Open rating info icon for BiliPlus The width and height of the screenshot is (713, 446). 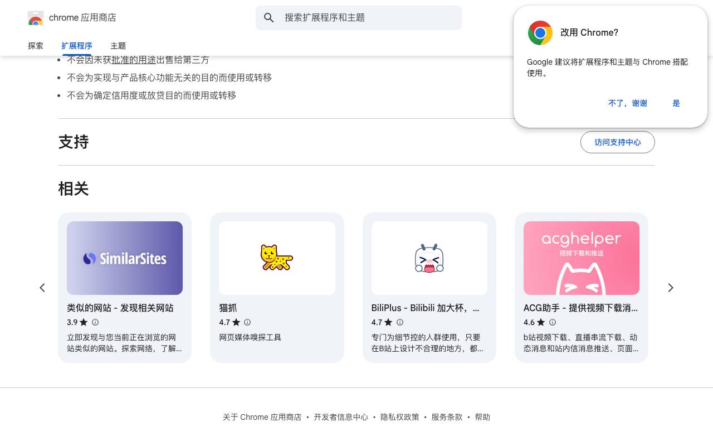399,322
